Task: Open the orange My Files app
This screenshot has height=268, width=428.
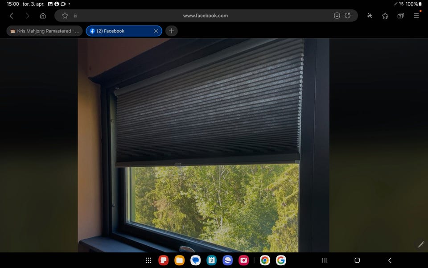Action: click(179, 260)
